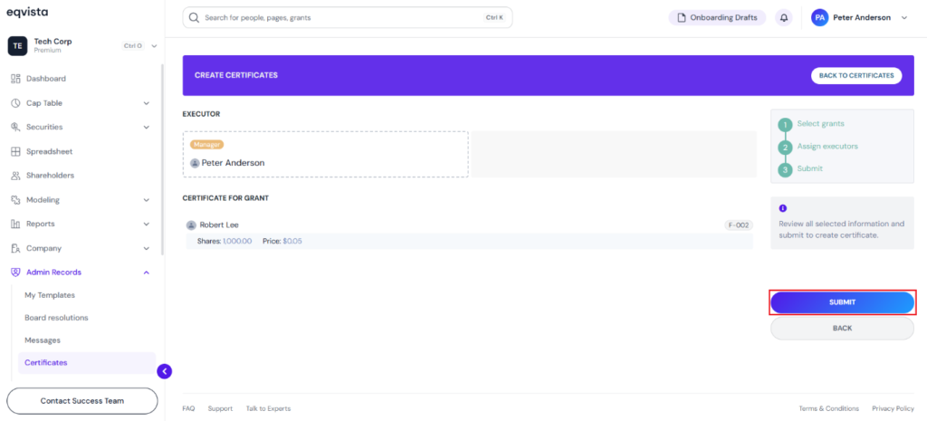Click step 2 Assign executors circle
The width and height of the screenshot is (927, 421).
pos(785,148)
